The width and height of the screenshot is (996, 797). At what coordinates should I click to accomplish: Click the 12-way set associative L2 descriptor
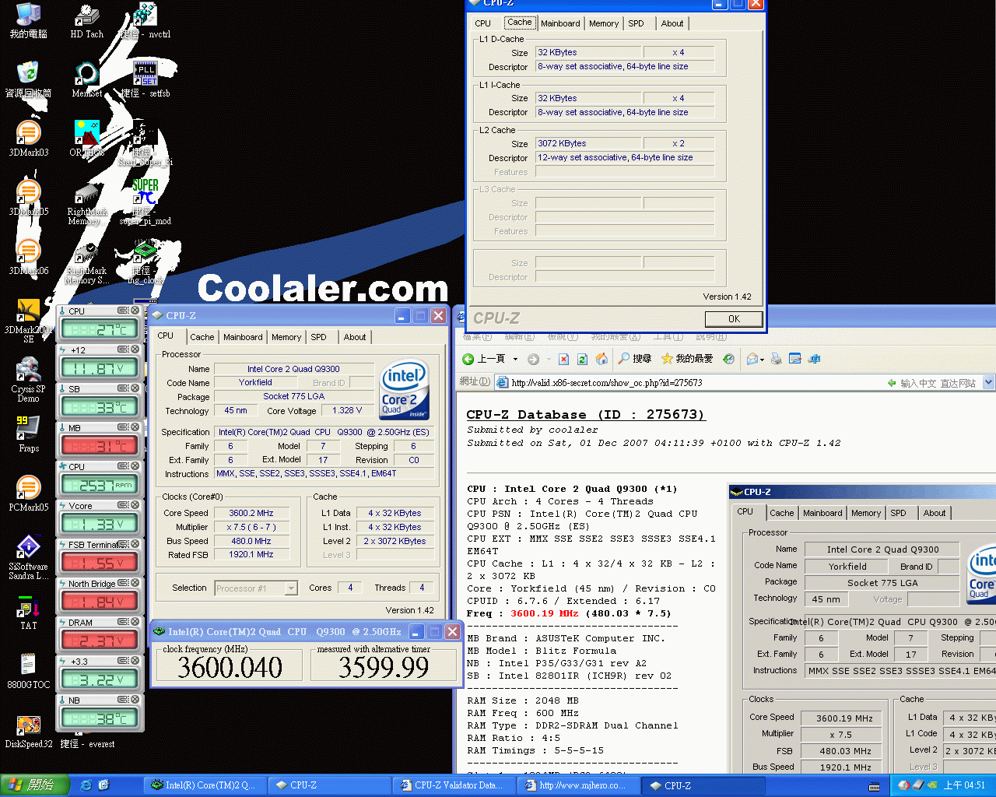pyautogui.click(x=625, y=157)
